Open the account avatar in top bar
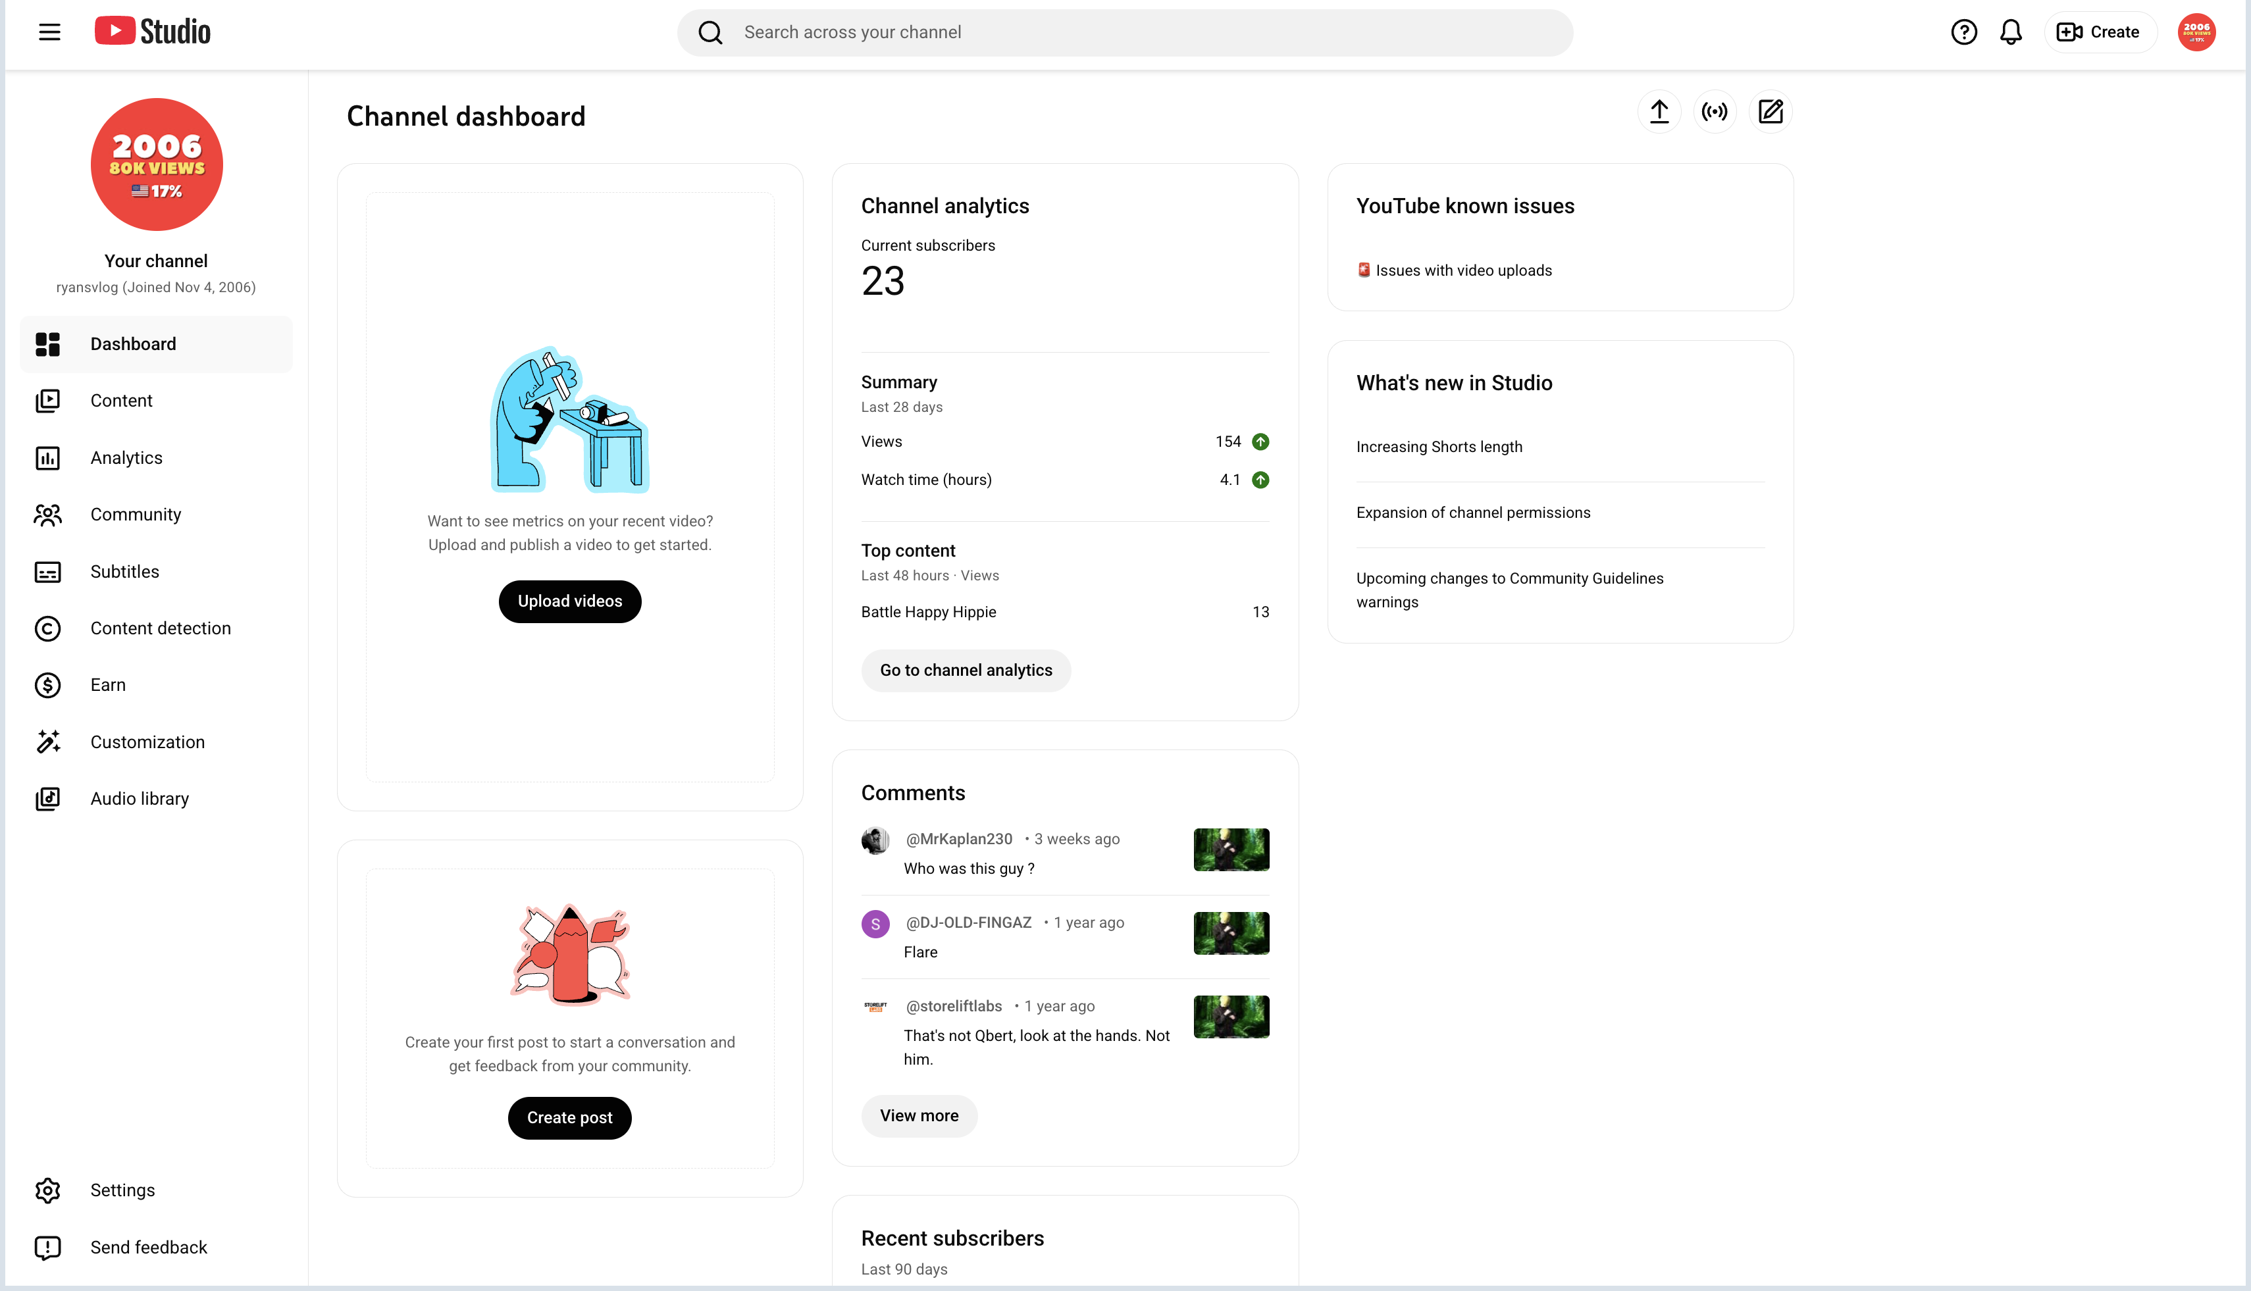 [x=2196, y=33]
